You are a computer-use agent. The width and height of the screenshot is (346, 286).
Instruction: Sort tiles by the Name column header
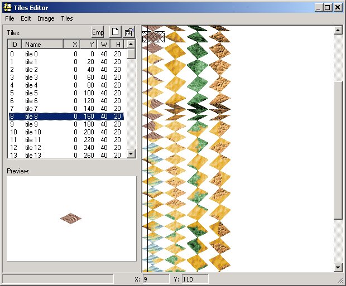pos(42,44)
